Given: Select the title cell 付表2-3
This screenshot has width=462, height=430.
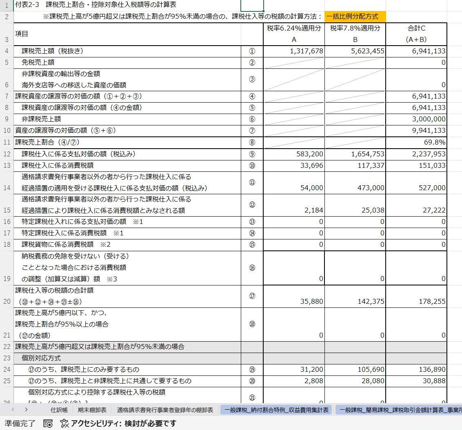Looking at the screenshot, I should click(x=127, y=5).
